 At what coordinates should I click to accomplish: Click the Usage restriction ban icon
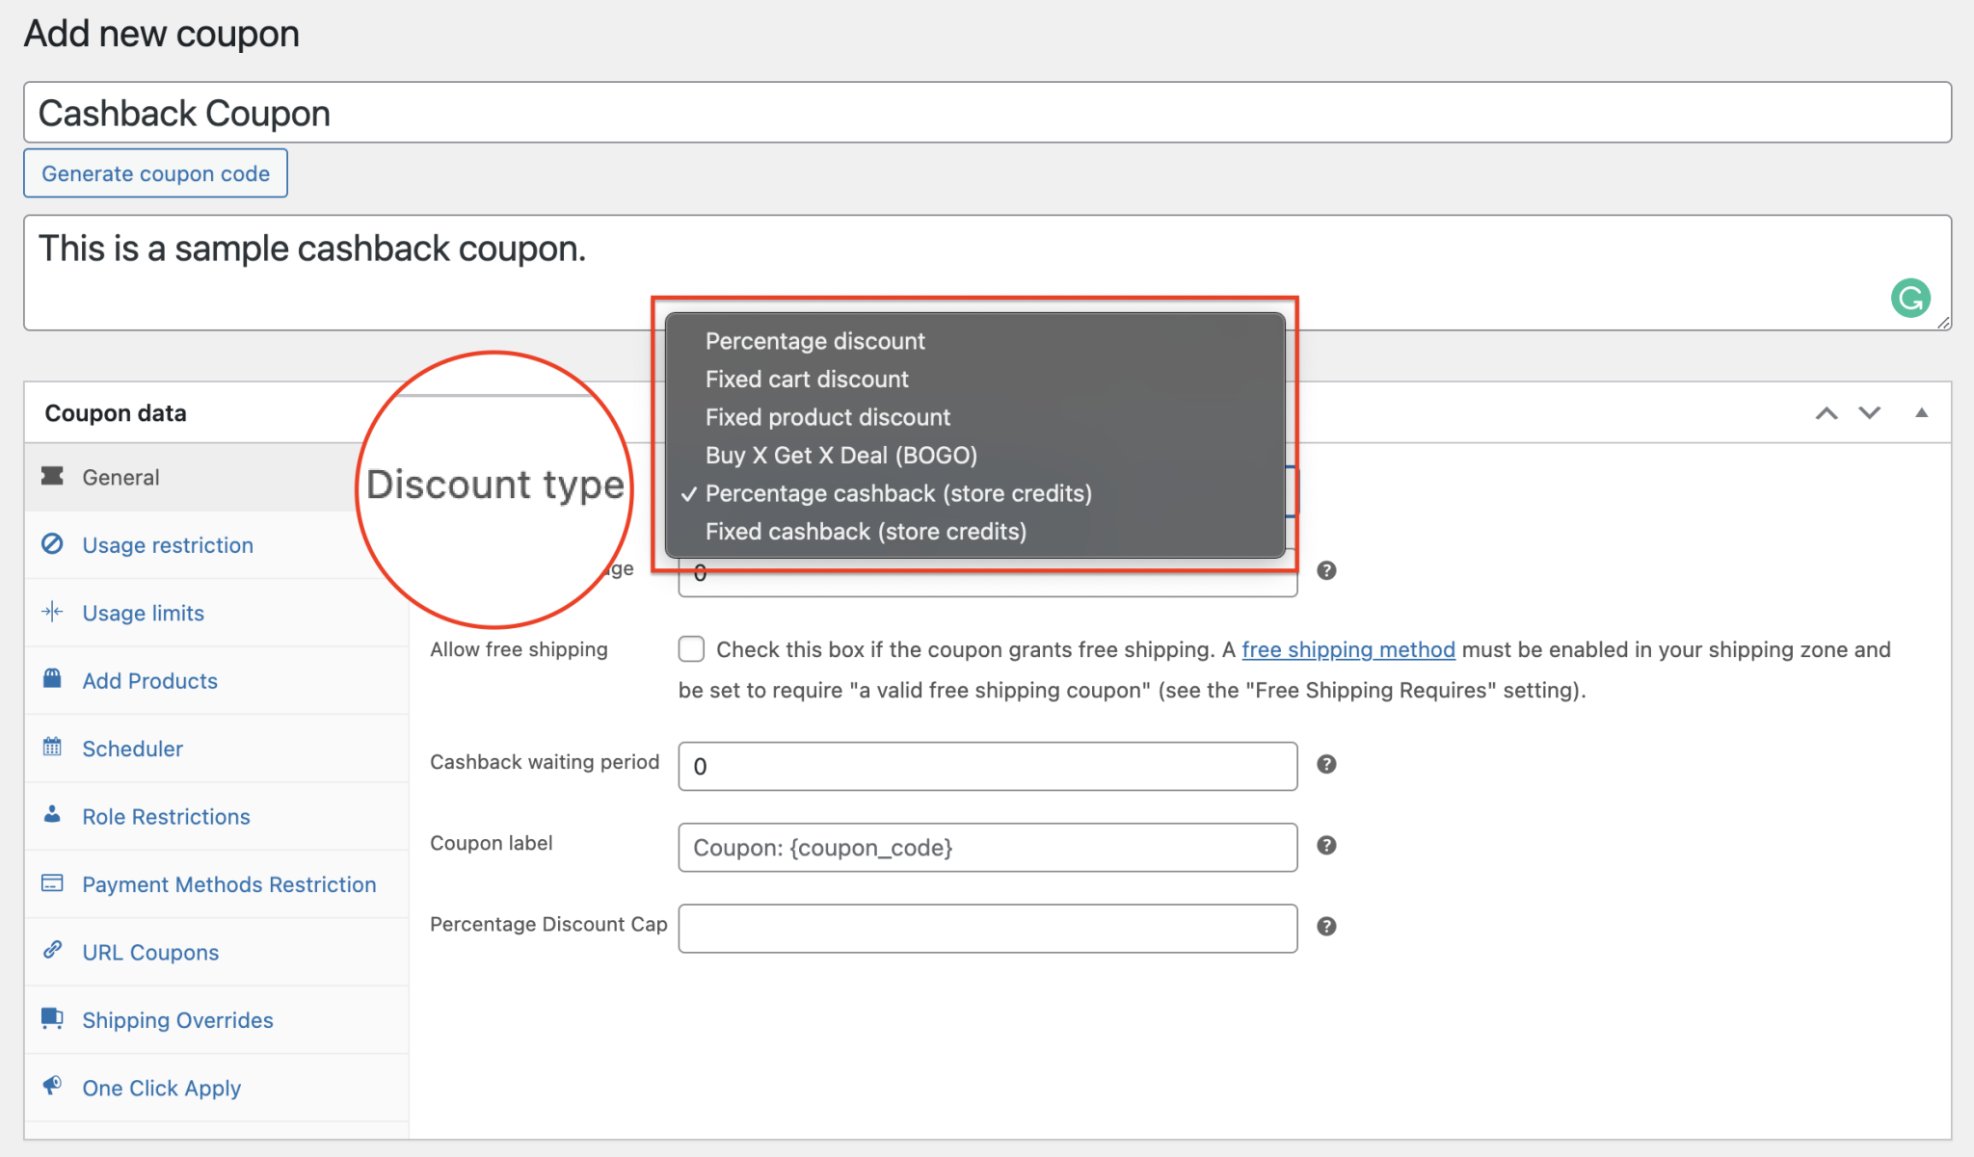pos(52,544)
